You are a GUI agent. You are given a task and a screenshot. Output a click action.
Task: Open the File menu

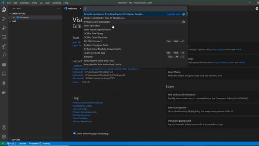pos(9,3)
